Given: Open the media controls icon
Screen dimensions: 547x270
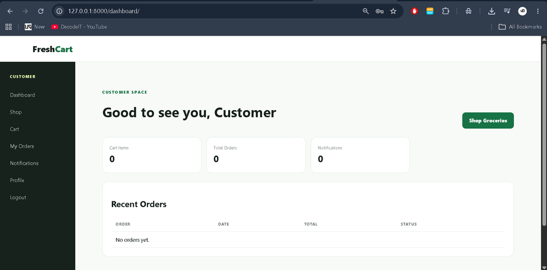Looking at the screenshot, I should pos(507,11).
